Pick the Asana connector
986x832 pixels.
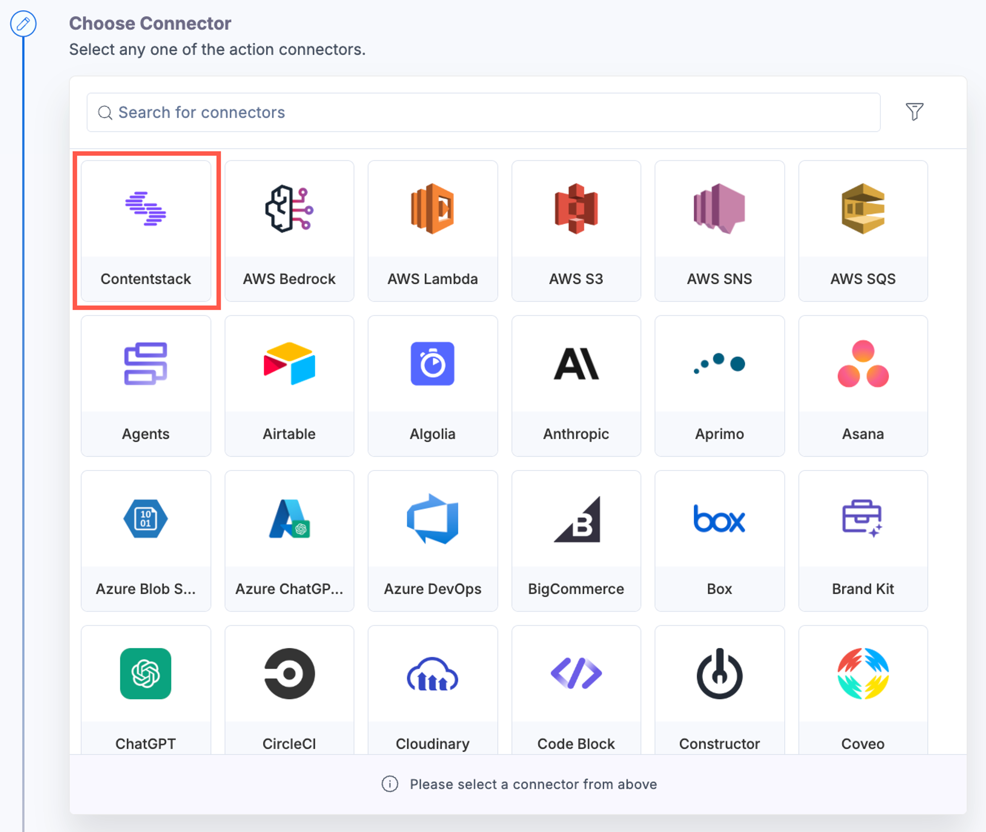pyautogui.click(x=863, y=386)
